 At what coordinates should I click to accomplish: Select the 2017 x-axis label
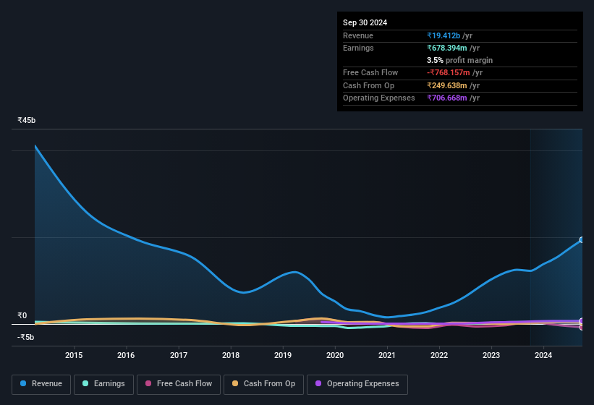click(x=179, y=355)
